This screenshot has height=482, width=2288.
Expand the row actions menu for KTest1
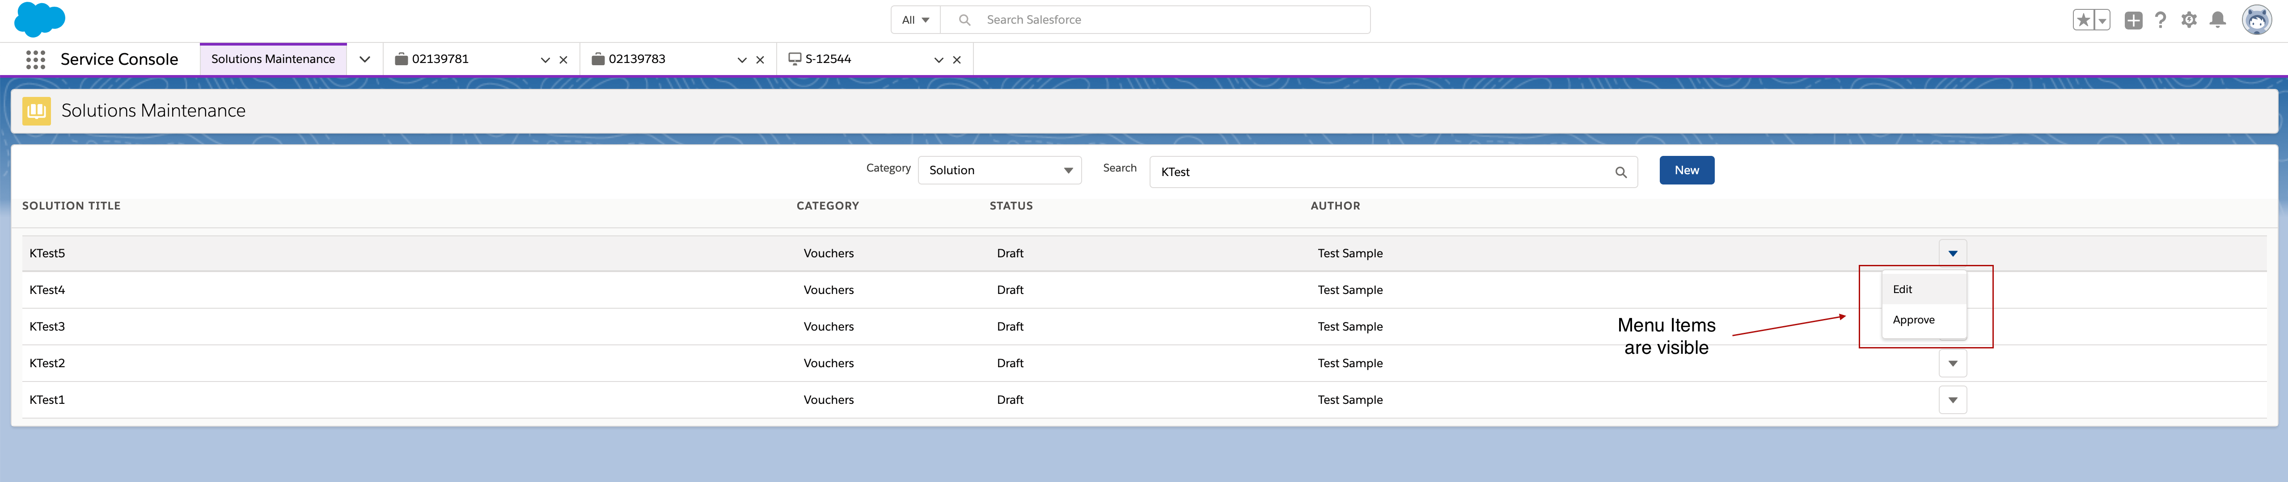click(1952, 400)
